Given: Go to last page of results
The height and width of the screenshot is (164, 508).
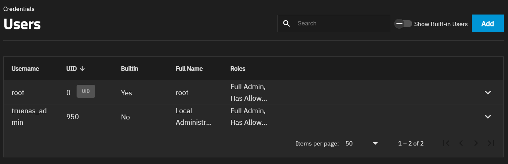Looking at the screenshot, I should (491, 143).
